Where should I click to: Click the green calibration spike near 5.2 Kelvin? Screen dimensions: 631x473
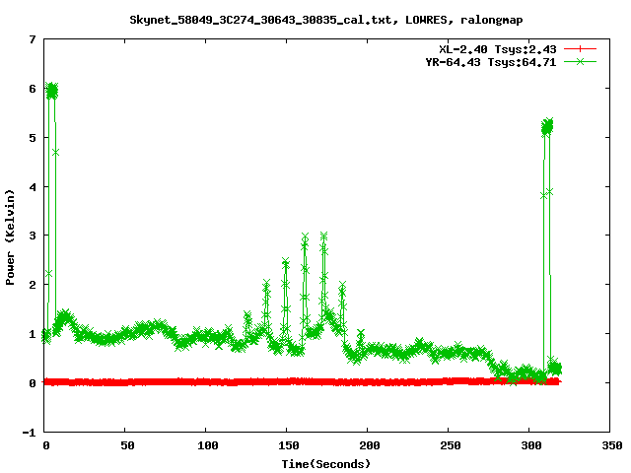tap(547, 127)
